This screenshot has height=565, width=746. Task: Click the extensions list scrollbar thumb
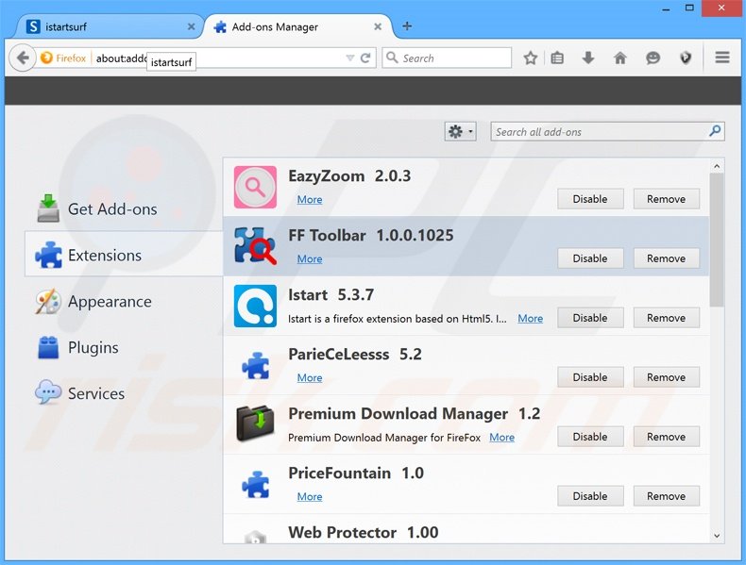717,240
